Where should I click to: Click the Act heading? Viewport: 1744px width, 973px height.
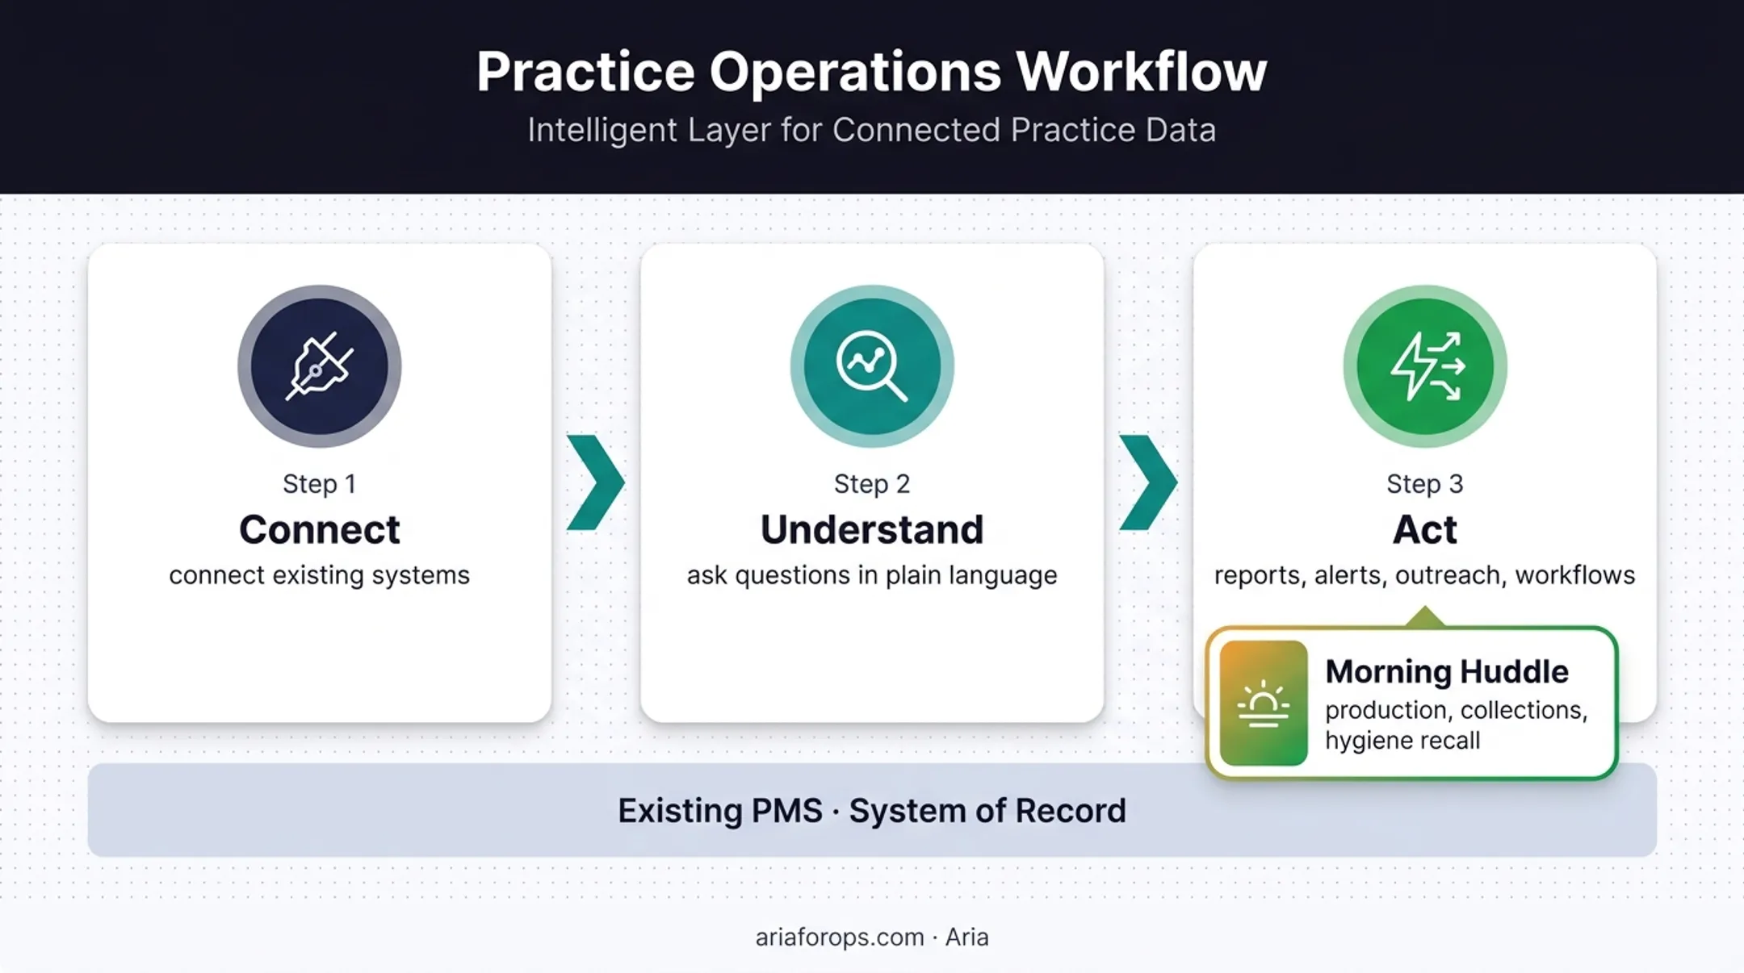point(1425,529)
